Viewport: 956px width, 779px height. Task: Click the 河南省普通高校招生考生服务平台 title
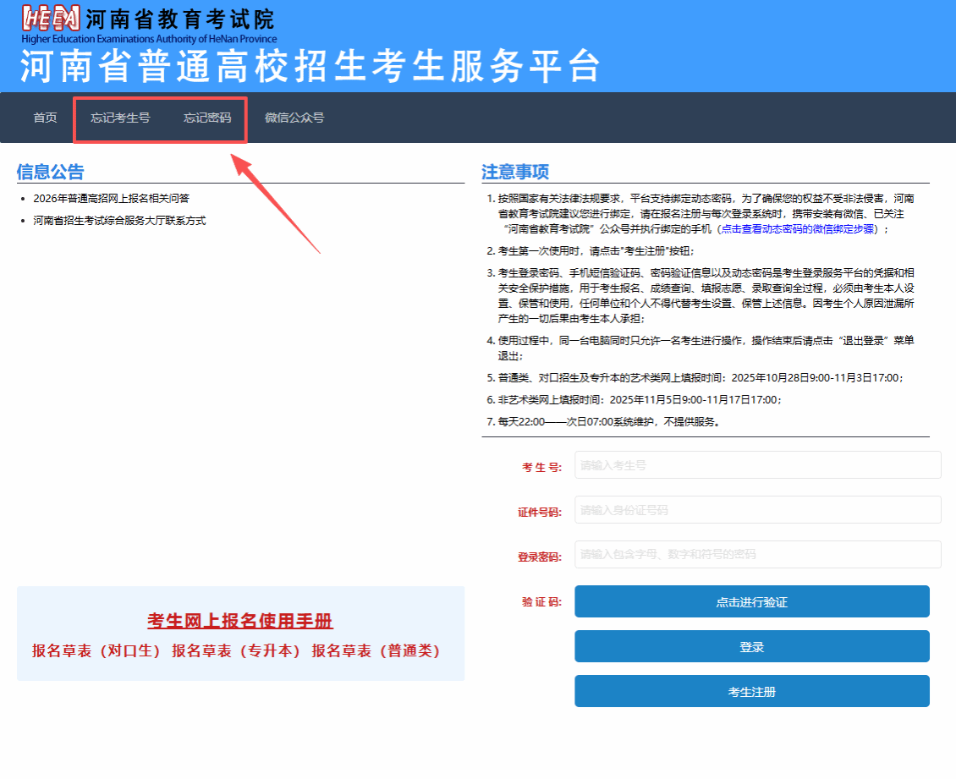click(x=310, y=66)
